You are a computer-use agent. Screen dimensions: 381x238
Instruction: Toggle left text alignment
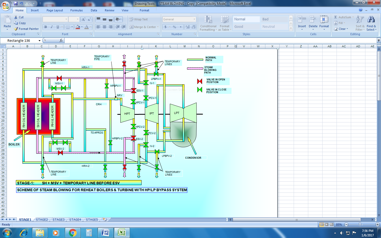coord(98,27)
